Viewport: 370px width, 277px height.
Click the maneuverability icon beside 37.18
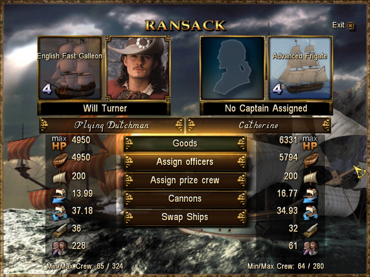click(60, 213)
